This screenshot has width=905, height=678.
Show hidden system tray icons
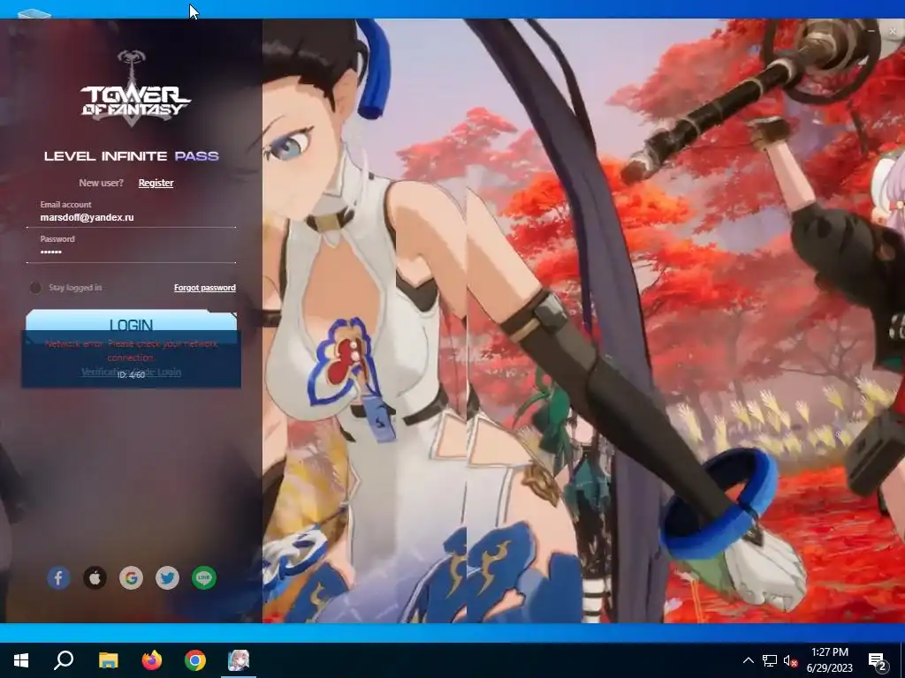tap(748, 660)
